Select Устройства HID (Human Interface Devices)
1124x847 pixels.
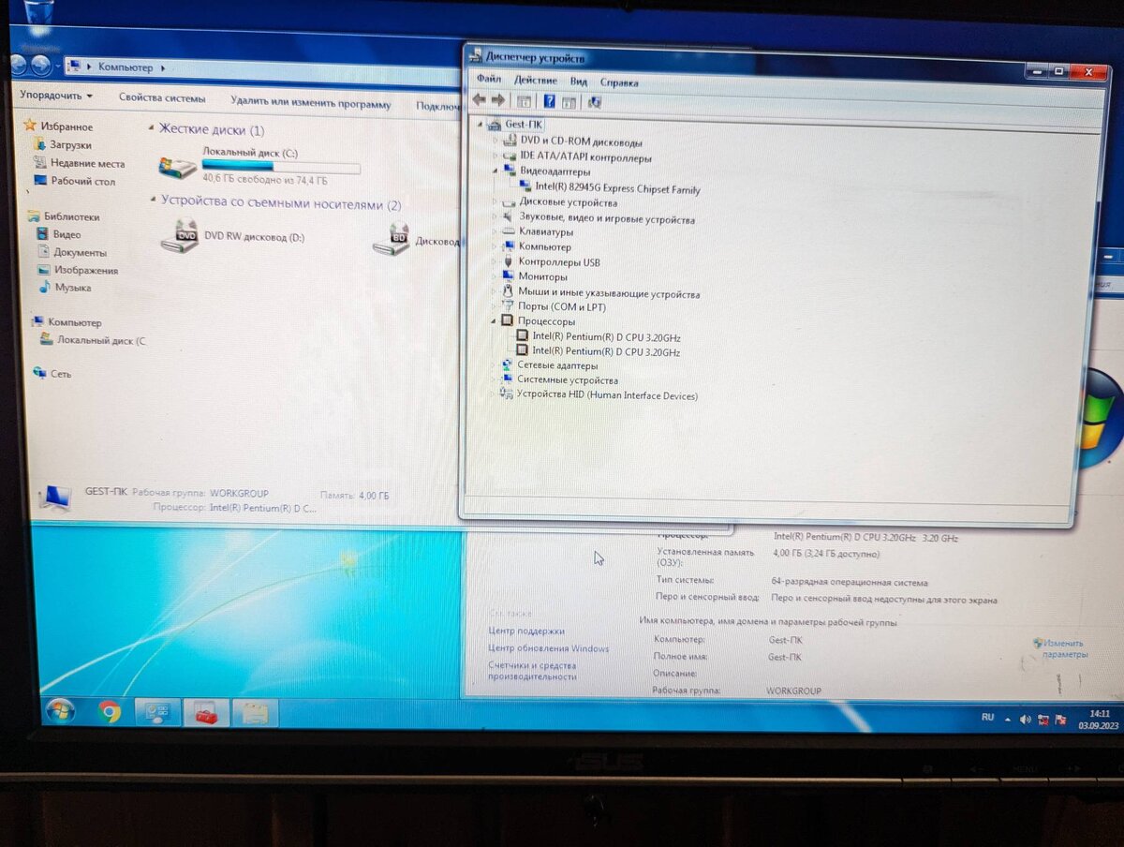point(607,395)
